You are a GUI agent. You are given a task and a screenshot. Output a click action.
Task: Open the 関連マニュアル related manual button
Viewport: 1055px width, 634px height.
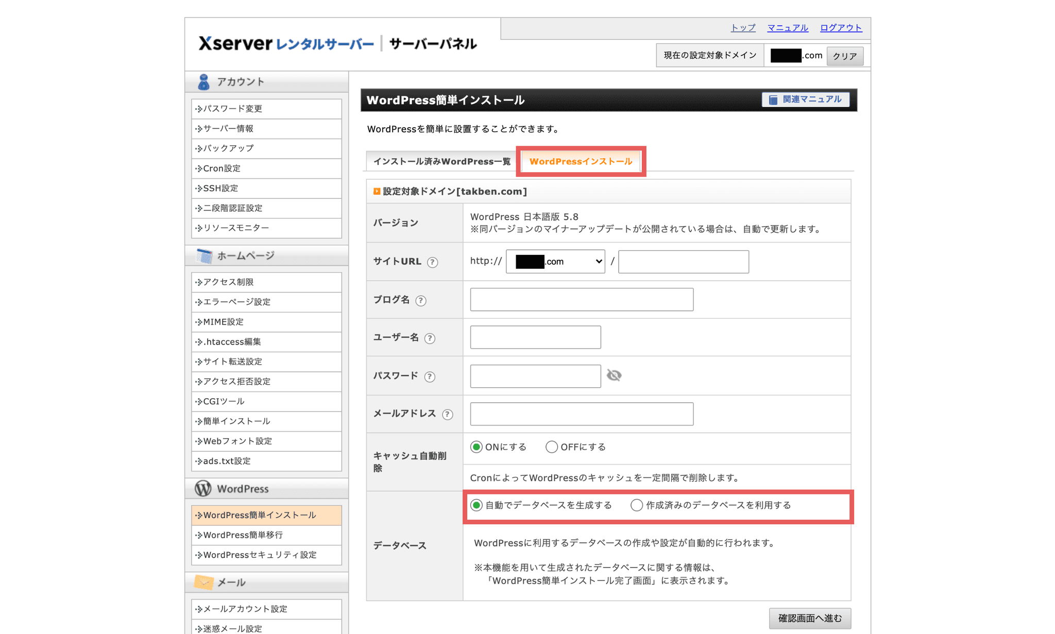click(805, 99)
